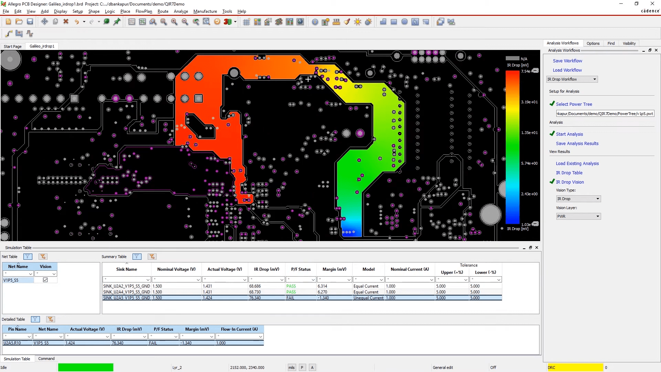Open the Manufacture menu
661x372 pixels.
point(205,11)
